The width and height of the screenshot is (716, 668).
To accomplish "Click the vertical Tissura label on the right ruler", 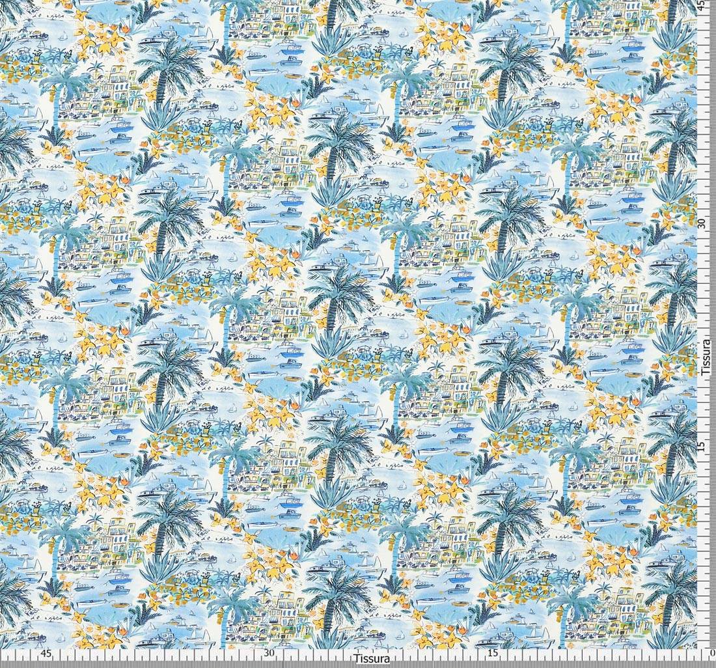I will [x=706, y=356].
